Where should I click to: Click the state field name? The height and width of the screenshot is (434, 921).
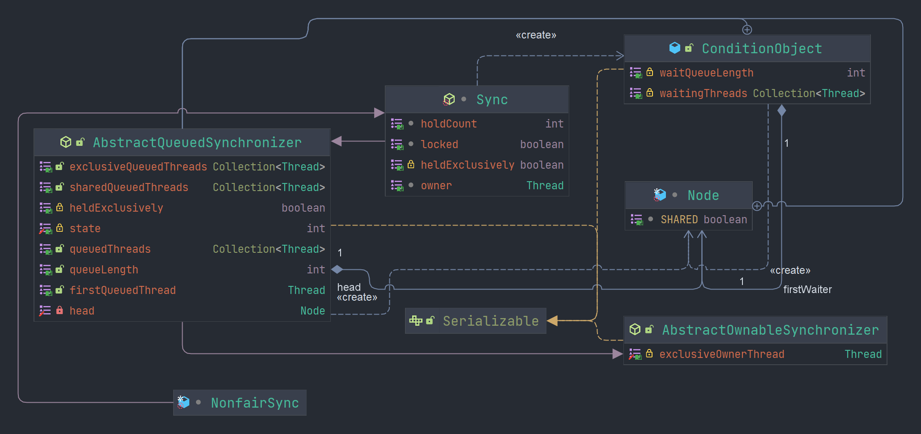click(x=85, y=229)
